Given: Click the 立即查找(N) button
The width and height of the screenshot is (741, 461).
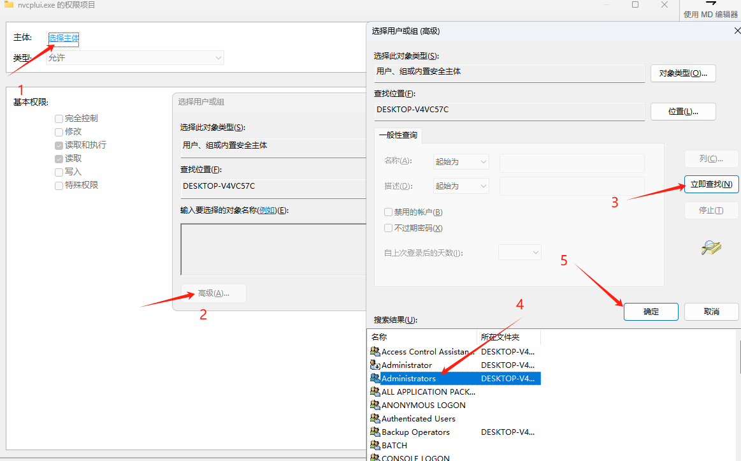Looking at the screenshot, I should pos(711,184).
